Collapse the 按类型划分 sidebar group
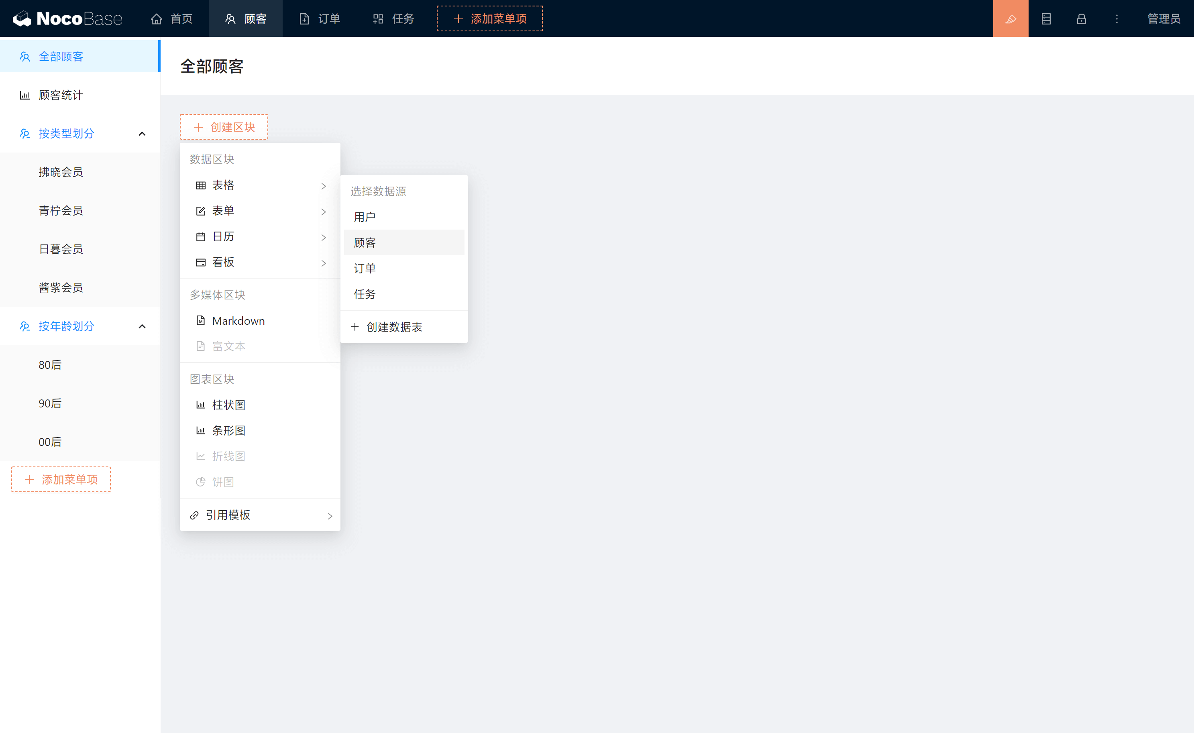Screen dimensions: 1194x733 pyautogui.click(x=142, y=133)
